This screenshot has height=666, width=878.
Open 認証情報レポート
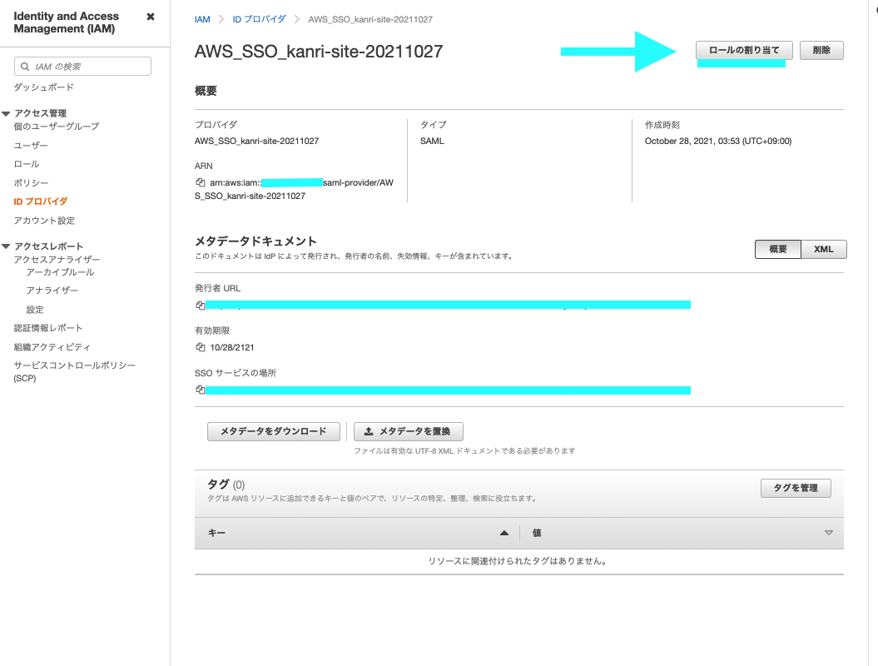[48, 328]
